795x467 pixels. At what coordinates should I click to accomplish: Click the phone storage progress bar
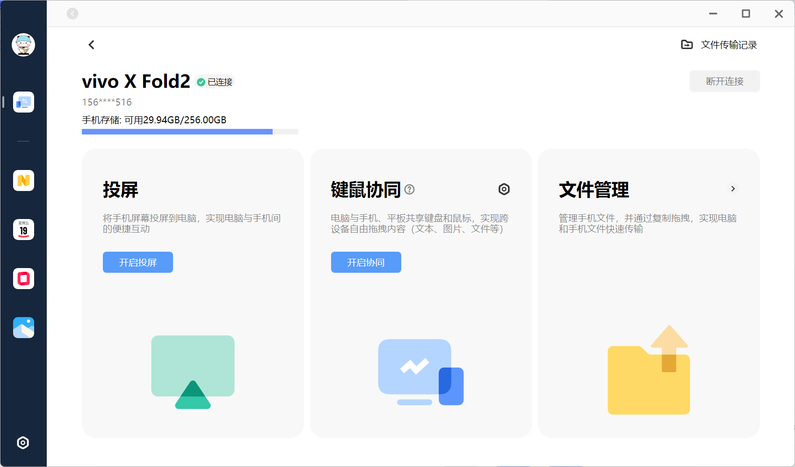(x=190, y=132)
